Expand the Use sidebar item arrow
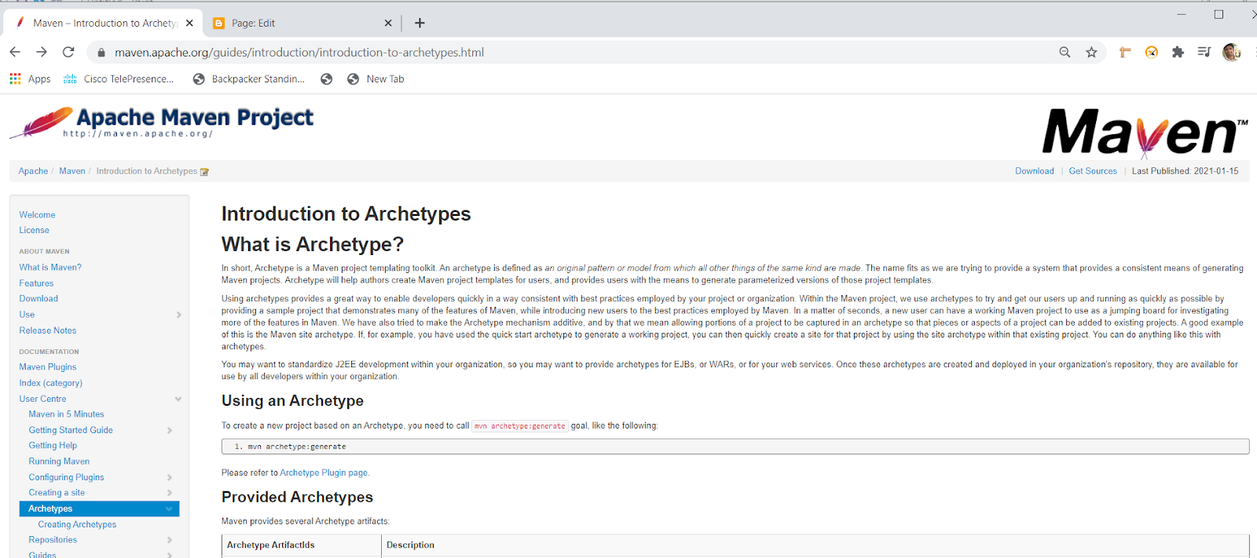1257x558 pixels. 178,315
